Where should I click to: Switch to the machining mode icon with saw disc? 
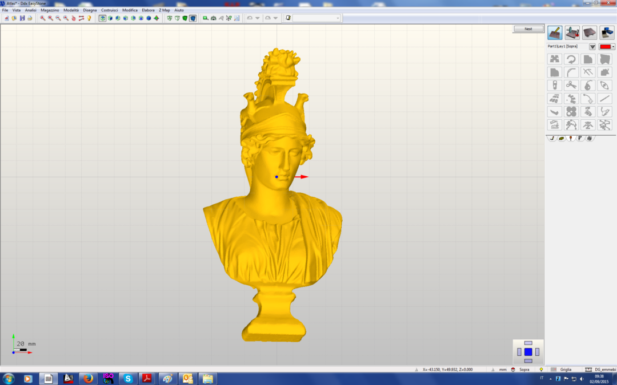coord(572,33)
